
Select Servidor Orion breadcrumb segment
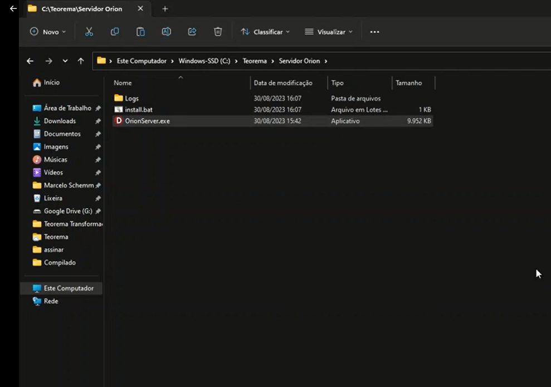299,61
